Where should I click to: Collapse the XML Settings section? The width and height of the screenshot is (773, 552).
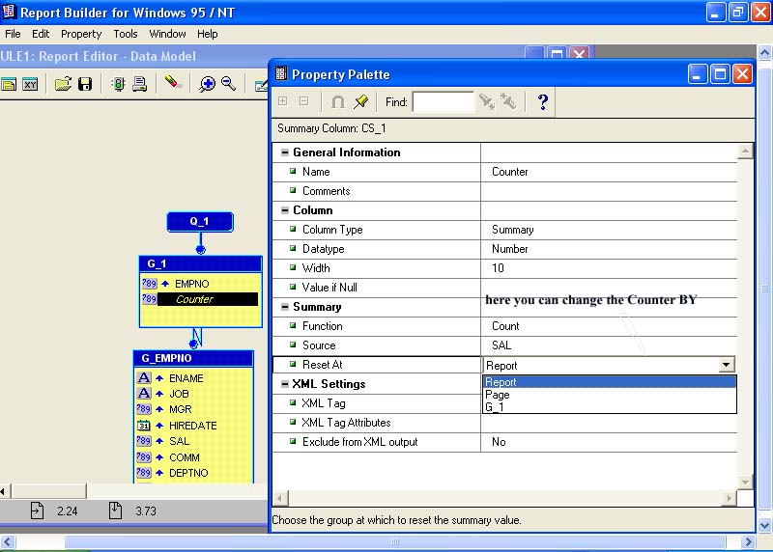click(x=285, y=384)
